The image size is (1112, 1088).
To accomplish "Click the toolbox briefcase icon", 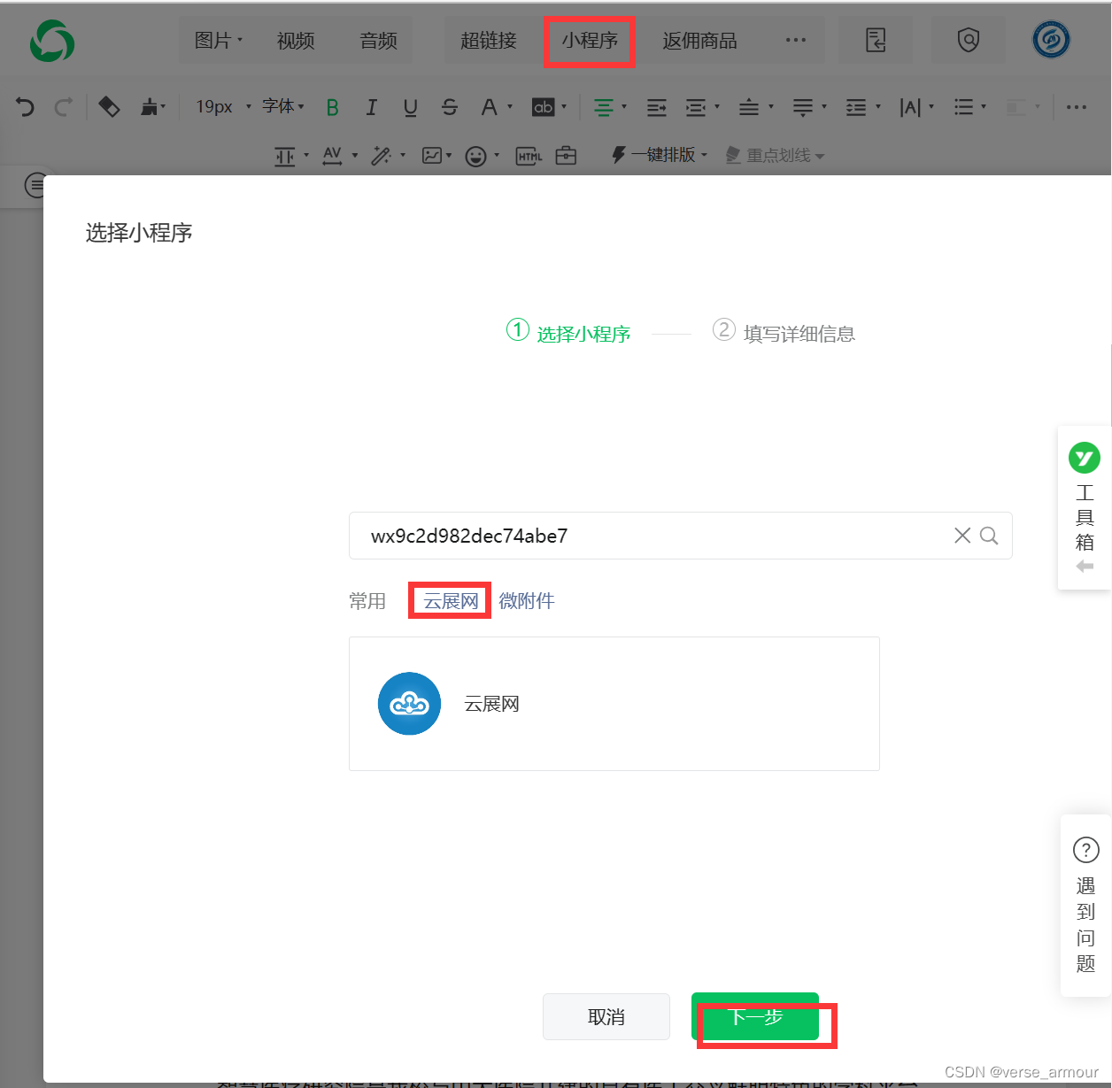I will click(566, 156).
